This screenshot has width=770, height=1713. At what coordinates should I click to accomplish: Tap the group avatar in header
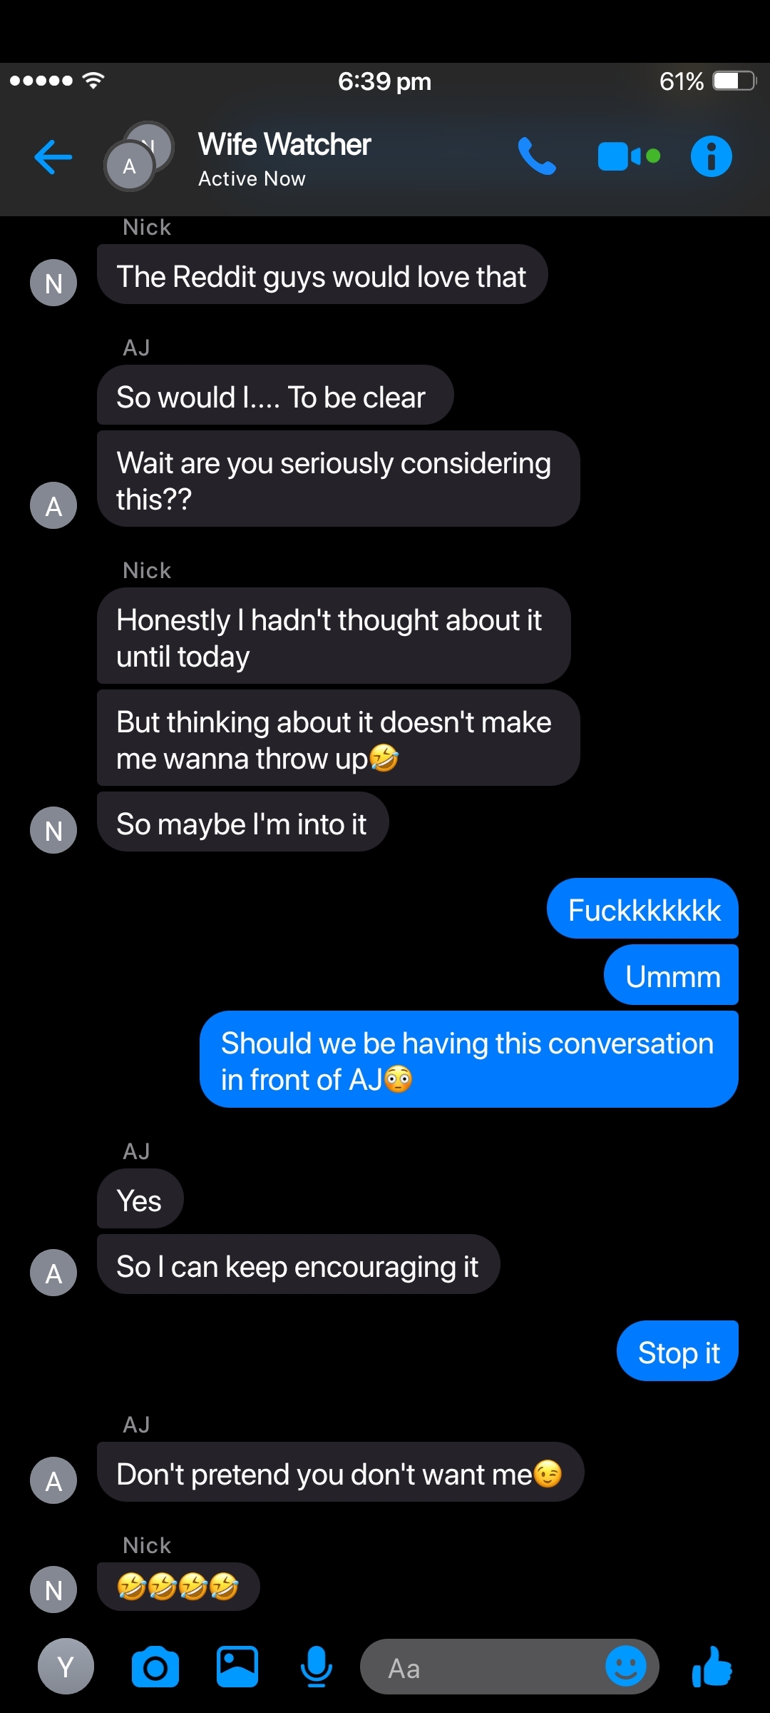click(x=139, y=156)
